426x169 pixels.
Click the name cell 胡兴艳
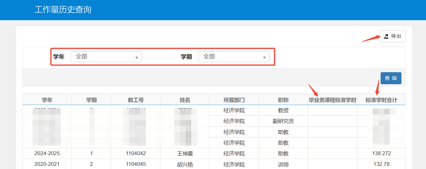(185, 164)
